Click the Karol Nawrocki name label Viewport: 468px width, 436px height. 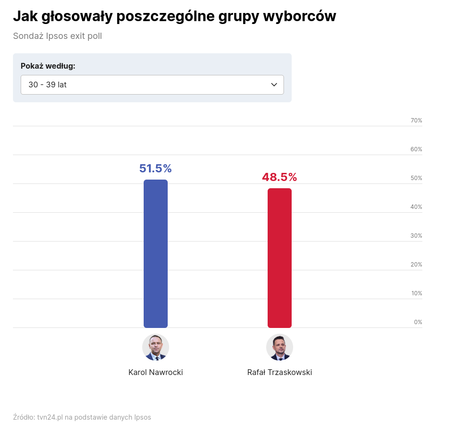(x=156, y=372)
